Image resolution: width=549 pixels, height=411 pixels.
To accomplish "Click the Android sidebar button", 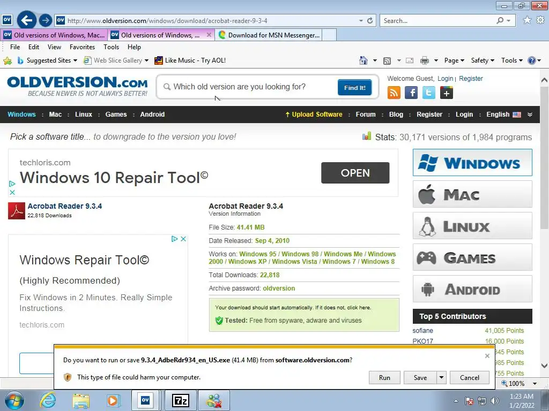I will (472, 288).
